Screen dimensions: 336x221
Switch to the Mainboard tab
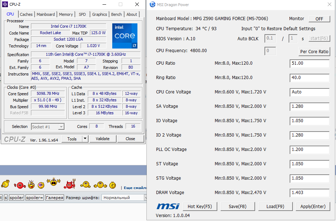[x=46, y=14]
